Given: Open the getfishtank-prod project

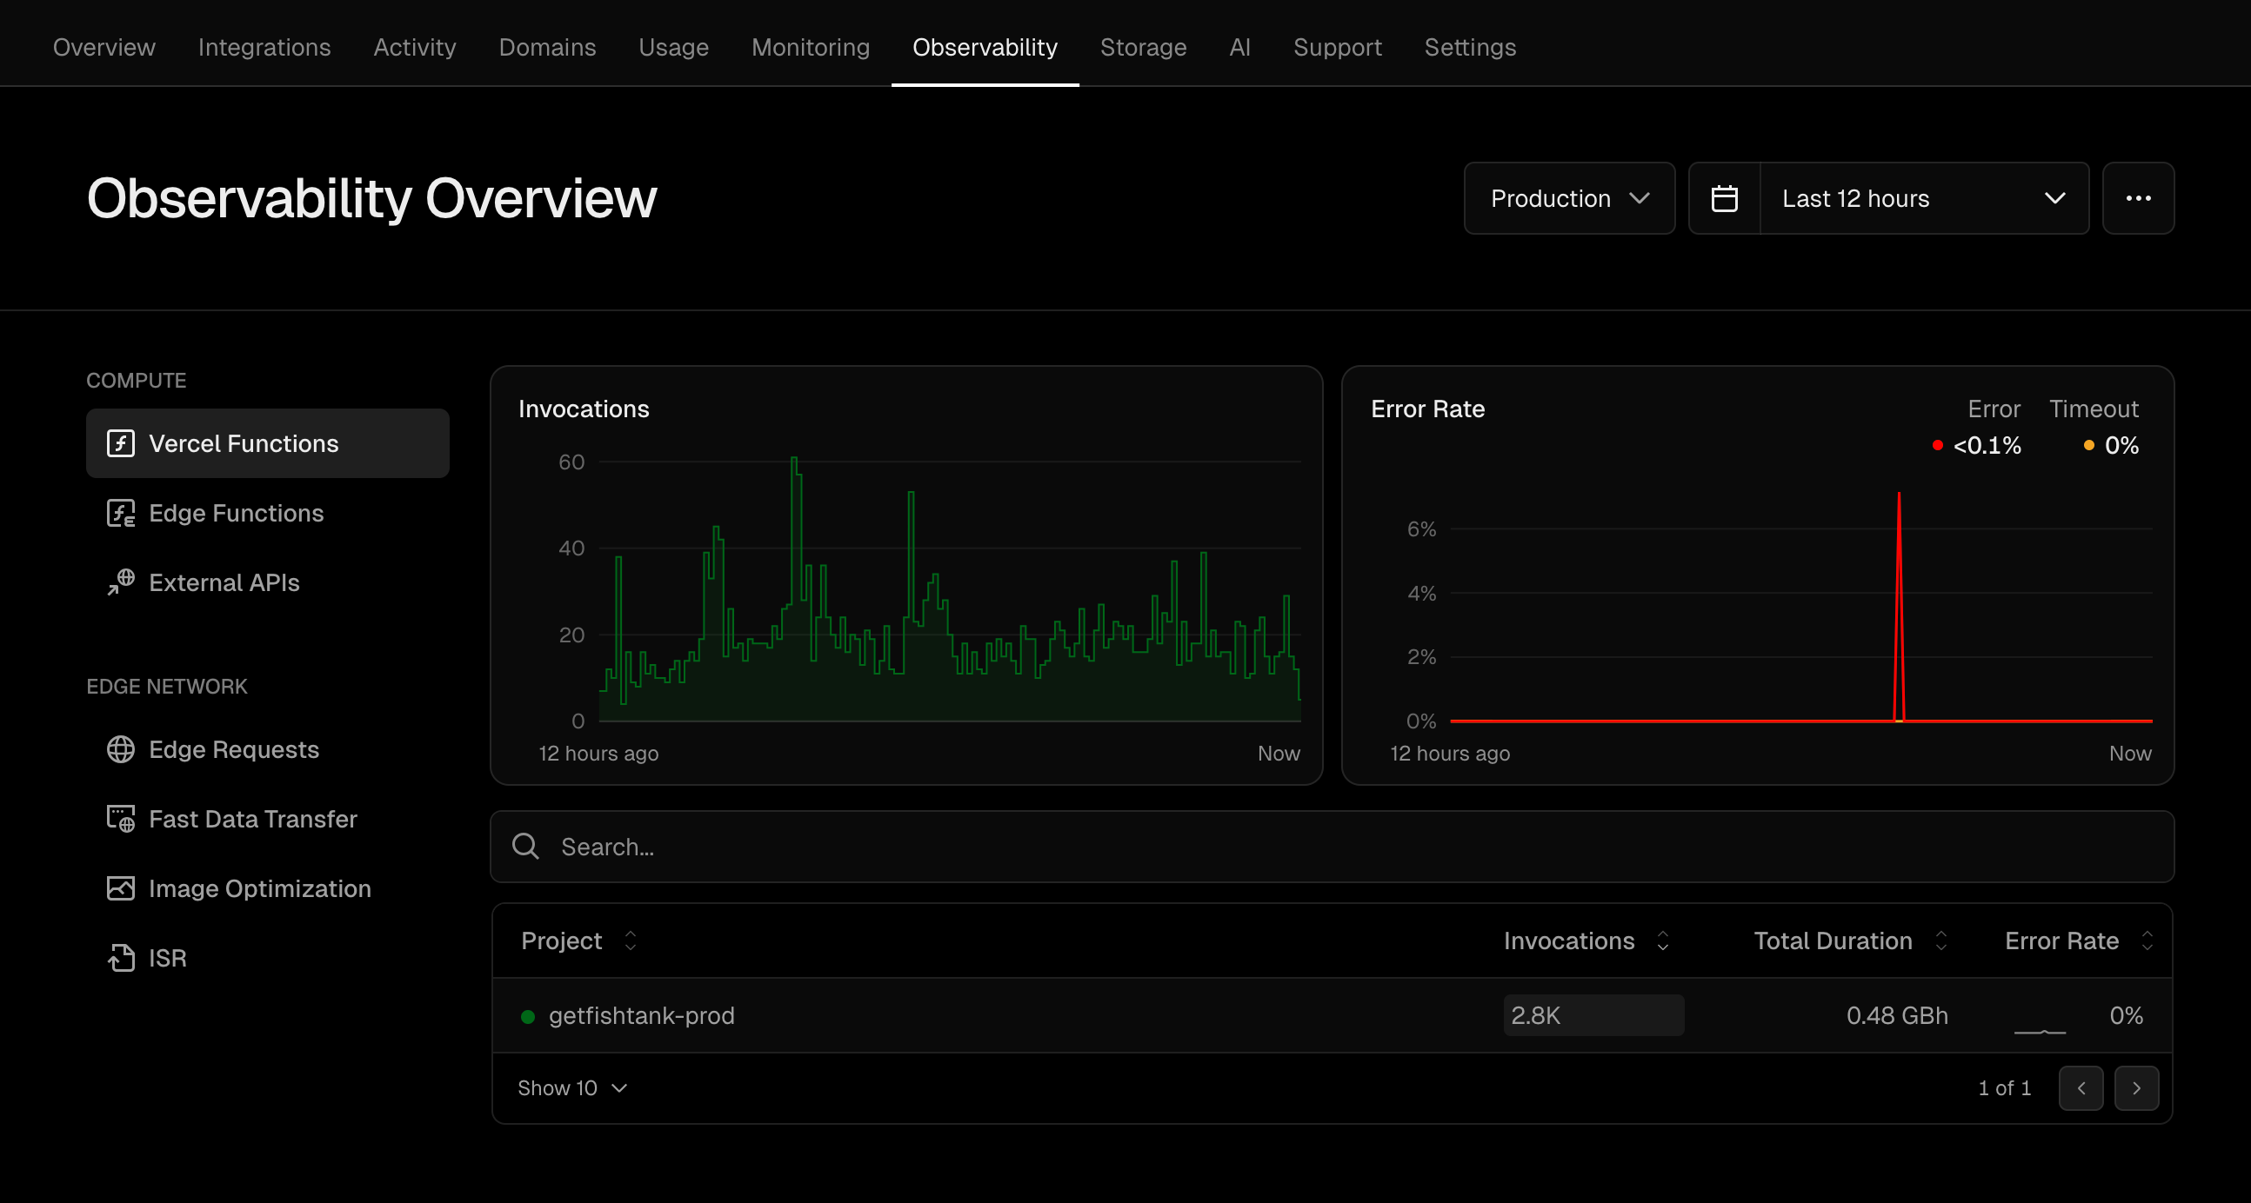Looking at the screenshot, I should click(x=642, y=1015).
